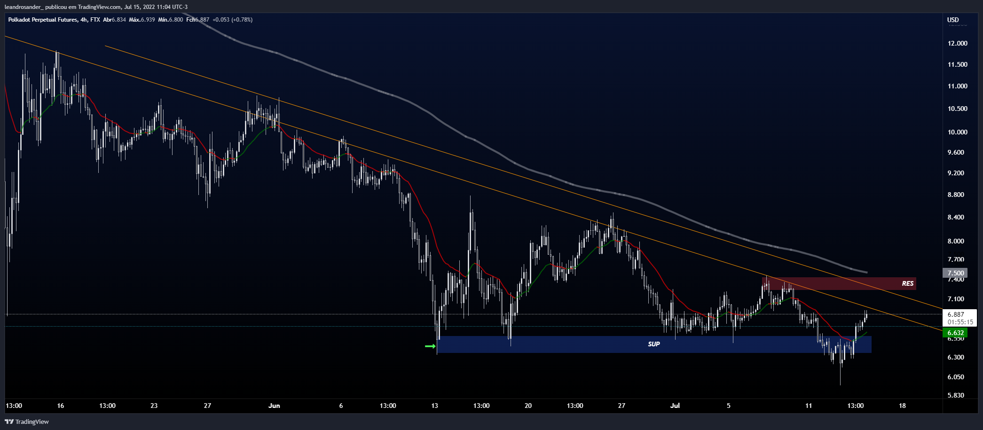Click the '5.830' price axis label
The width and height of the screenshot is (983, 430).
pyautogui.click(x=956, y=395)
